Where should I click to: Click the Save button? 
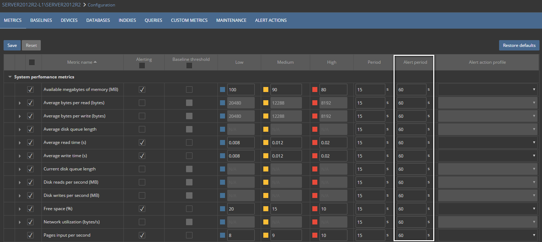coord(12,45)
